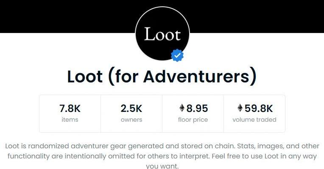This screenshot has width=324, height=169.
Task: Click the Ethereum icon beside 59.8K
Action: [x=240, y=108]
